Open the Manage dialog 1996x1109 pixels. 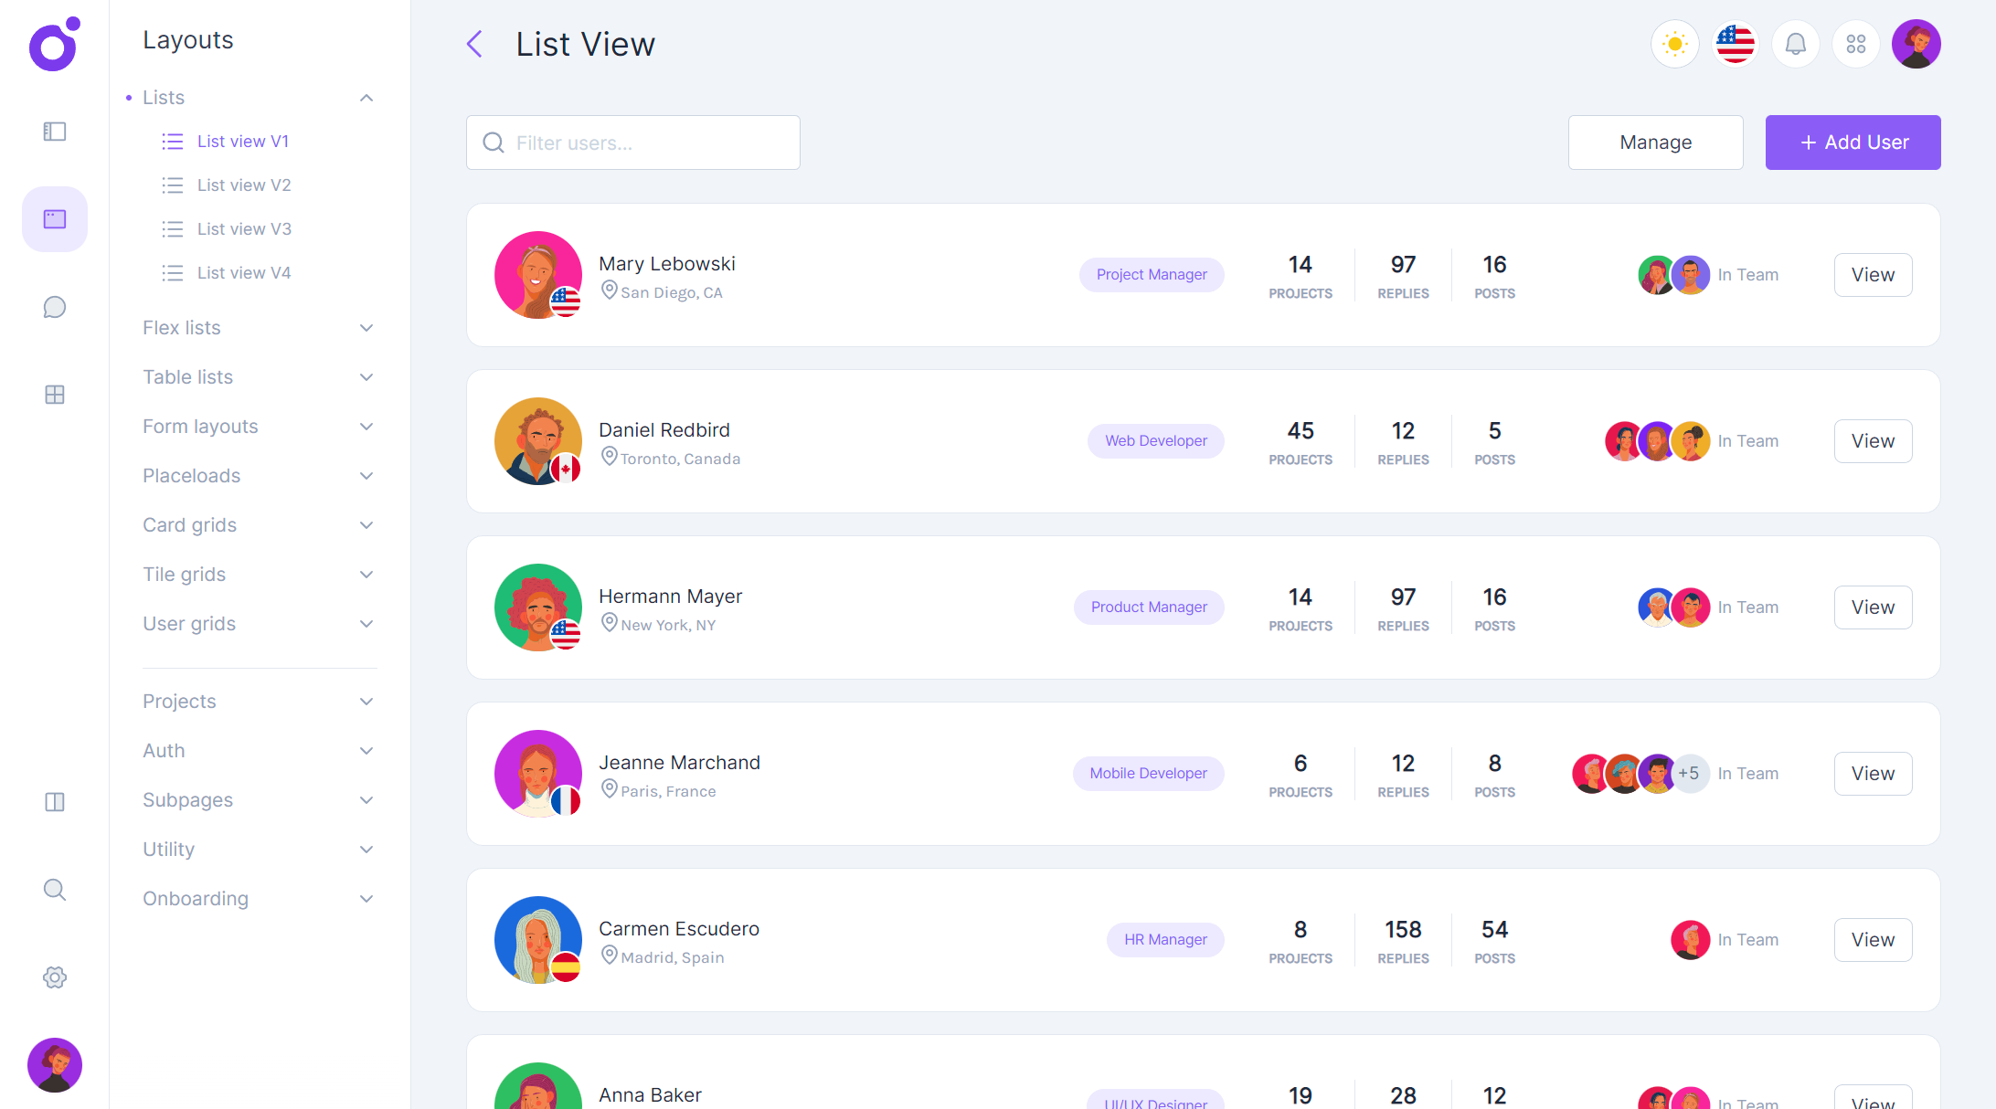[1655, 142]
